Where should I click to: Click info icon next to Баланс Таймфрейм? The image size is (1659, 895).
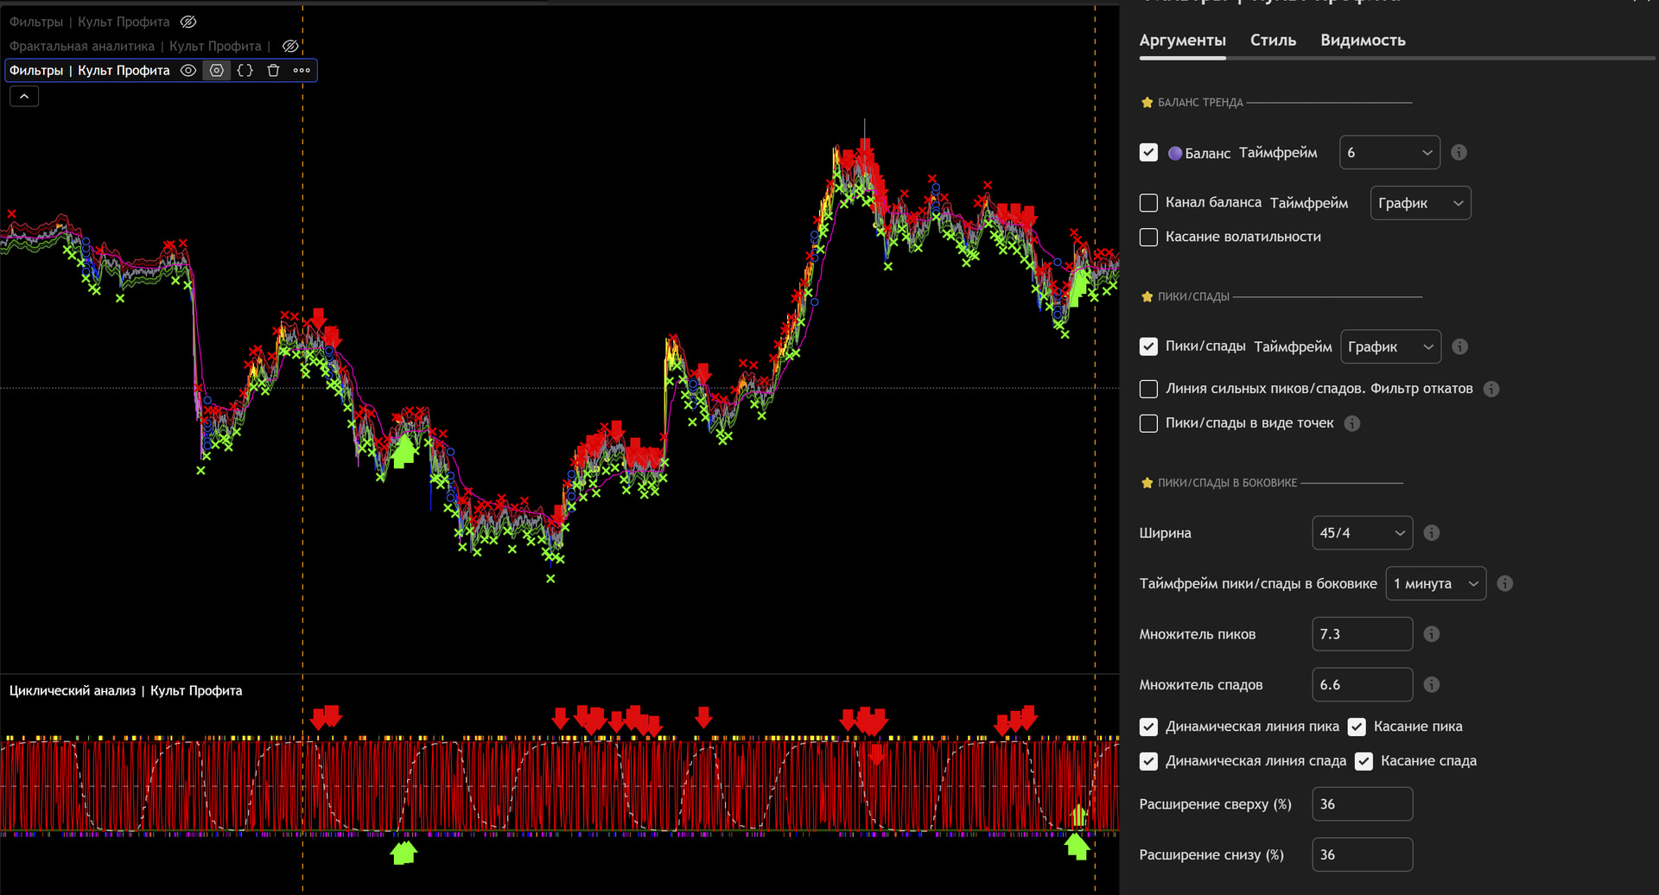[1459, 153]
